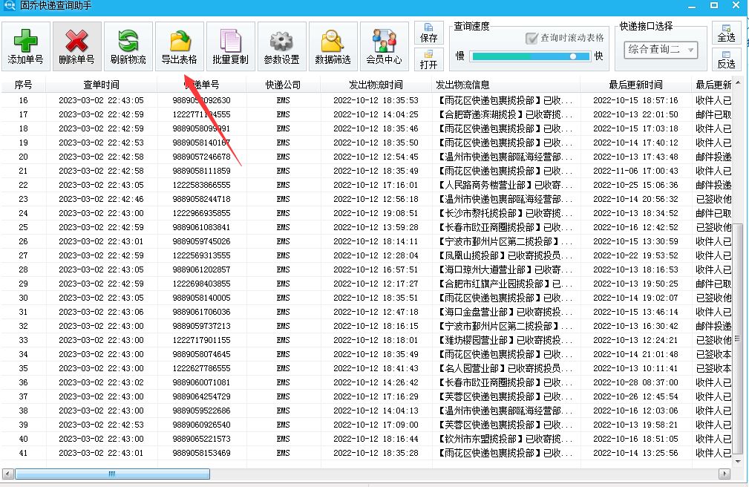Select tracking number 9889058140005
The height and width of the screenshot is (487, 749).
click(201, 298)
